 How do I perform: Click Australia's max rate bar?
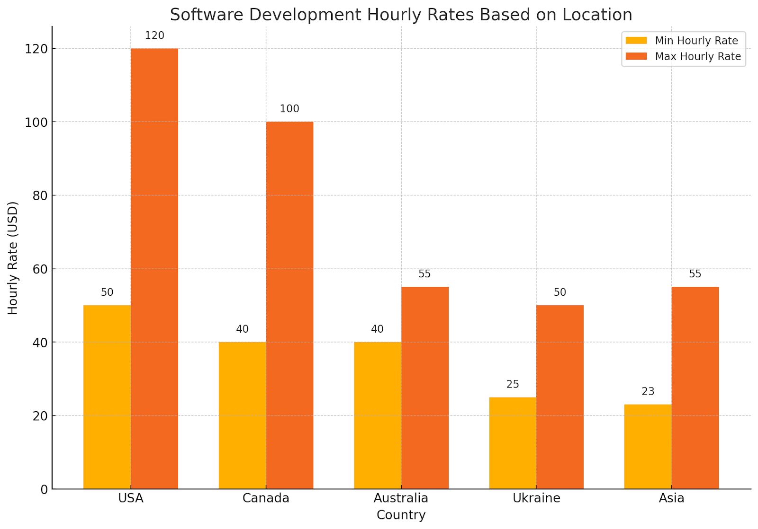coord(425,388)
